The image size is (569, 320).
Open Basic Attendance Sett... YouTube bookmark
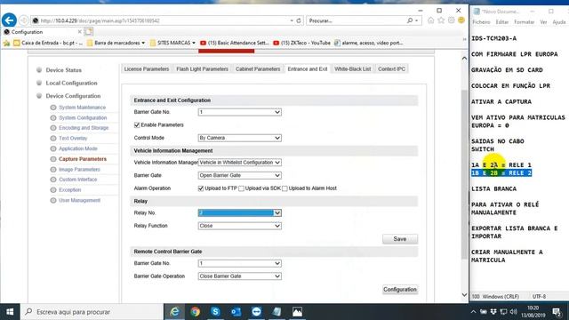235,43
